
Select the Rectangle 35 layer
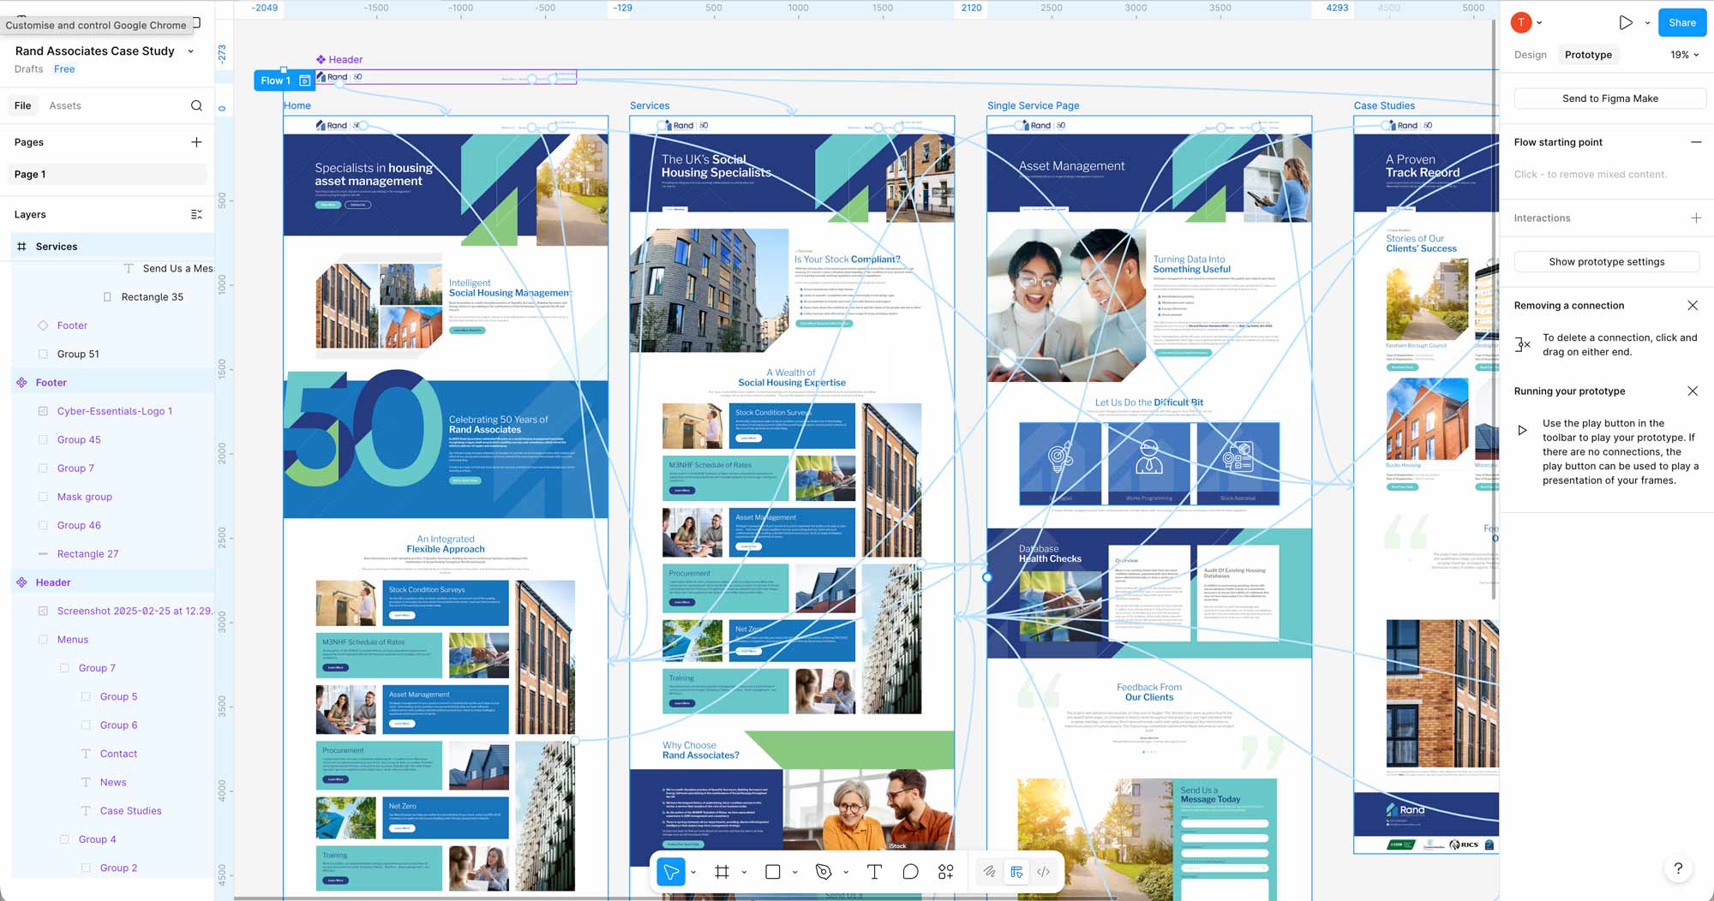click(152, 297)
